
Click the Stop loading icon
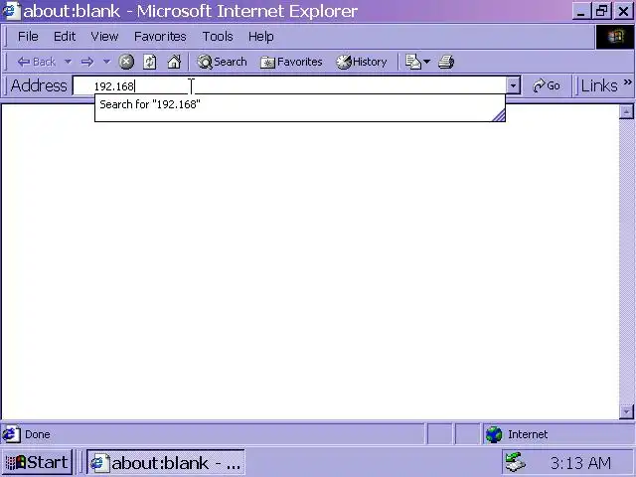pyautogui.click(x=126, y=62)
